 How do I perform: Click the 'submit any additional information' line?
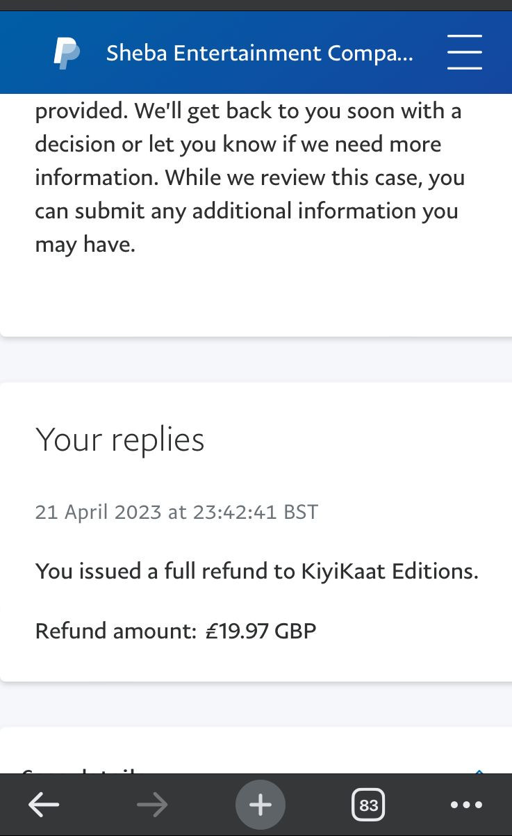tap(247, 211)
